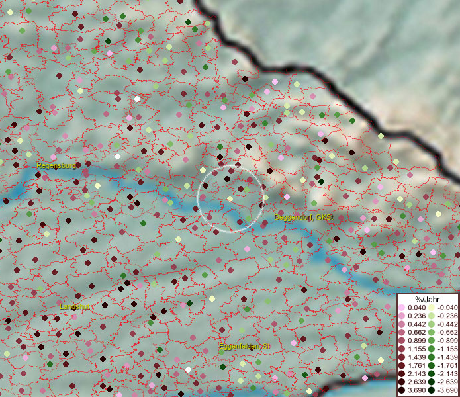Click the legend value -0.899
Screen dimensions: 460x397
[447, 341]
